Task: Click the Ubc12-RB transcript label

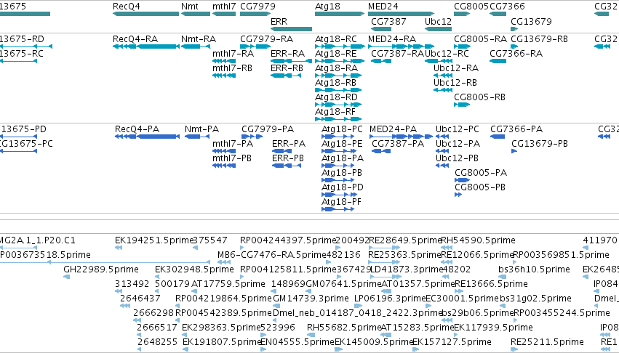Action: [455, 83]
